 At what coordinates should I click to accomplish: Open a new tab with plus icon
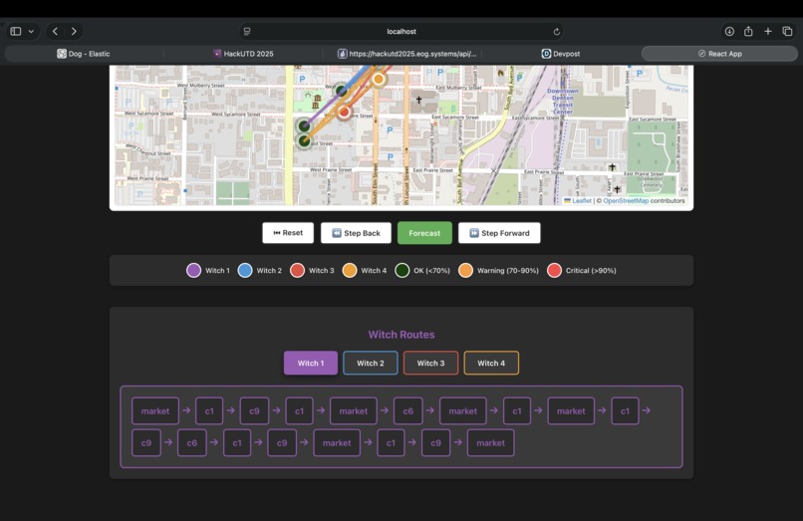pos(768,31)
